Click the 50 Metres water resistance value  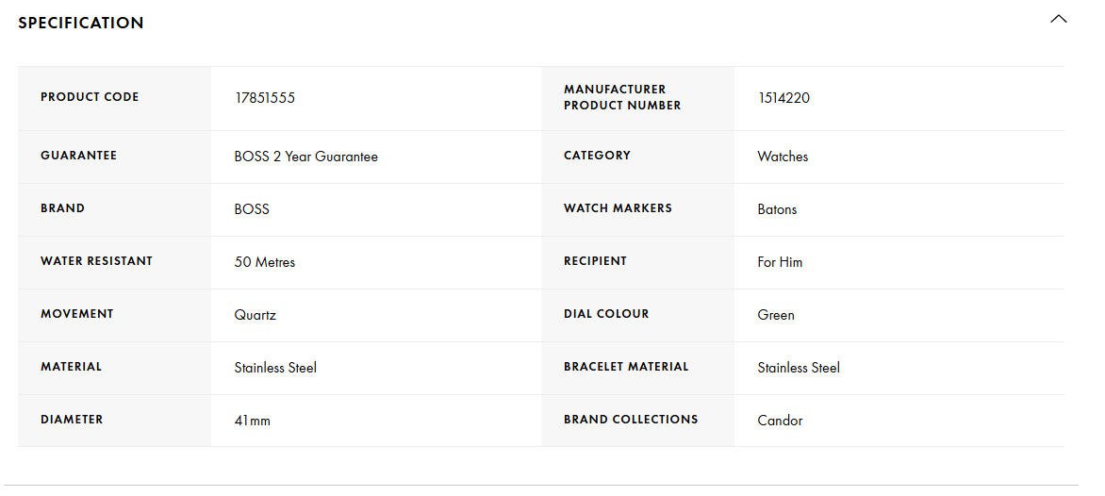(x=265, y=262)
